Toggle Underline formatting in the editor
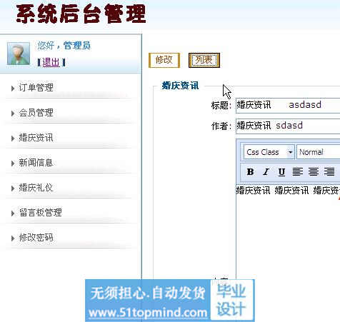This screenshot has height=322, width=340. tap(281, 171)
